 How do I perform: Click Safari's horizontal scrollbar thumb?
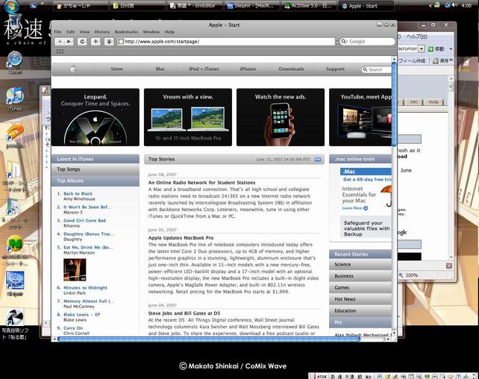[209, 339]
